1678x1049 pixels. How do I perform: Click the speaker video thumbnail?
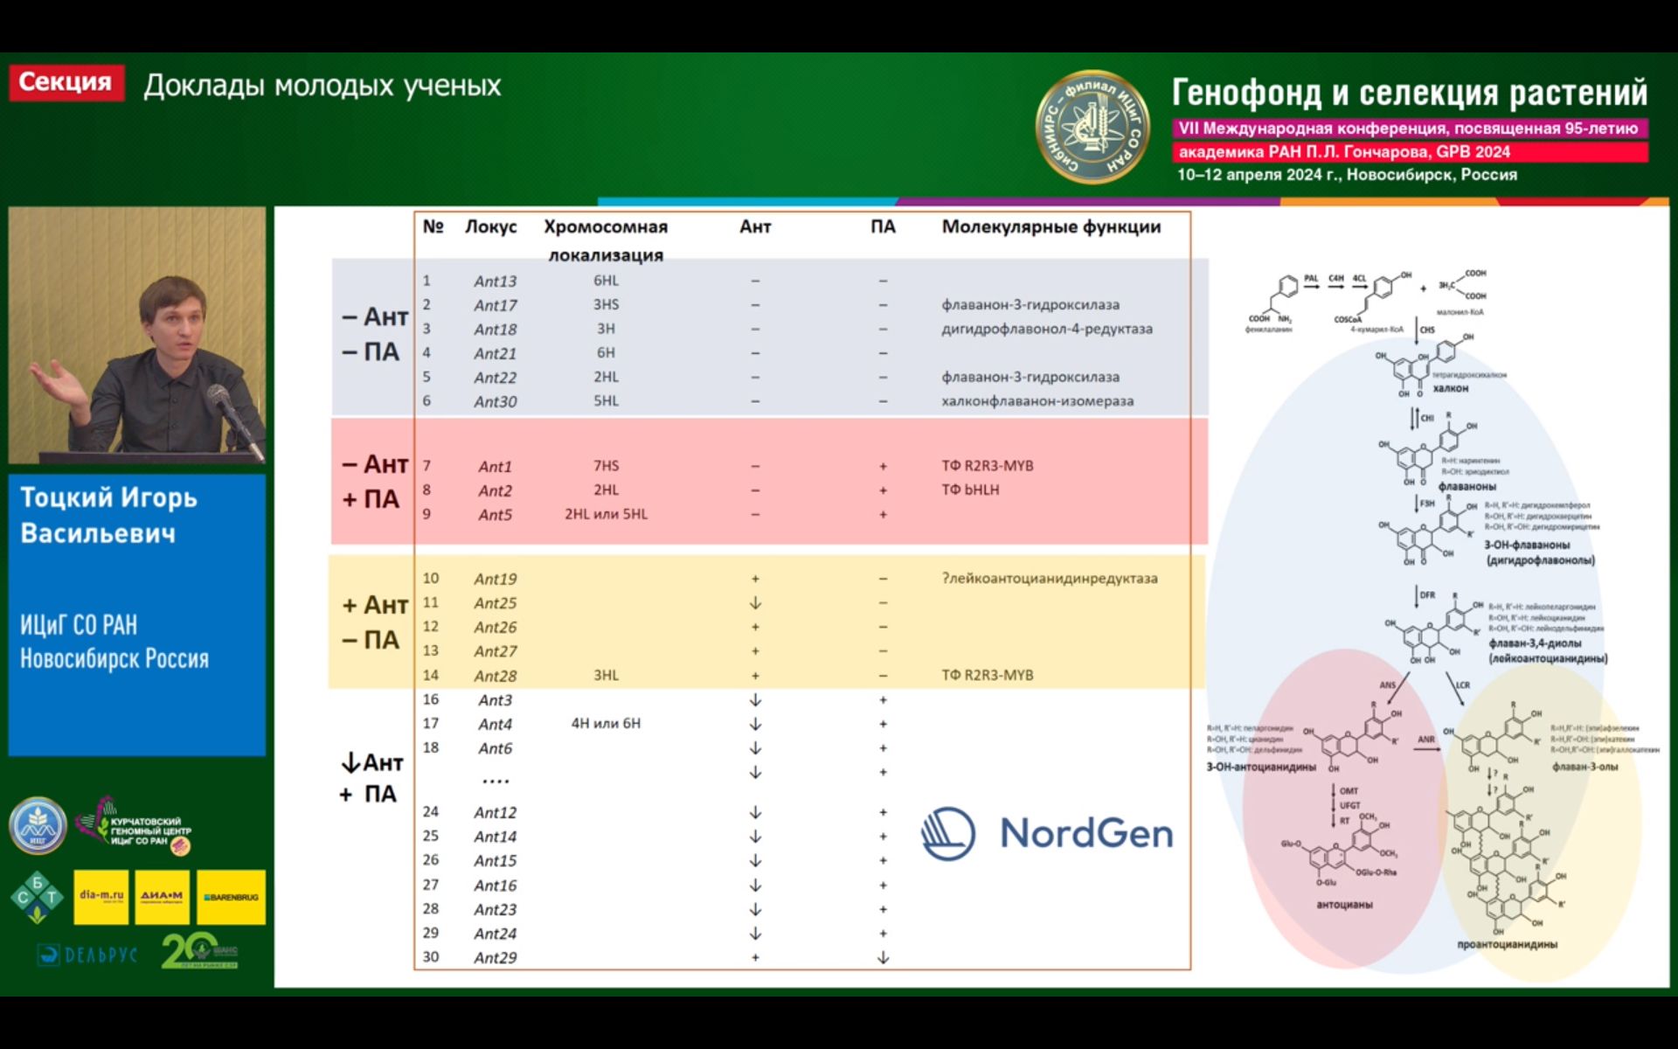[137, 335]
